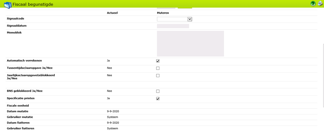The height and width of the screenshot is (131, 324).
Task: Click the Memoblok label
Action: 14,33
